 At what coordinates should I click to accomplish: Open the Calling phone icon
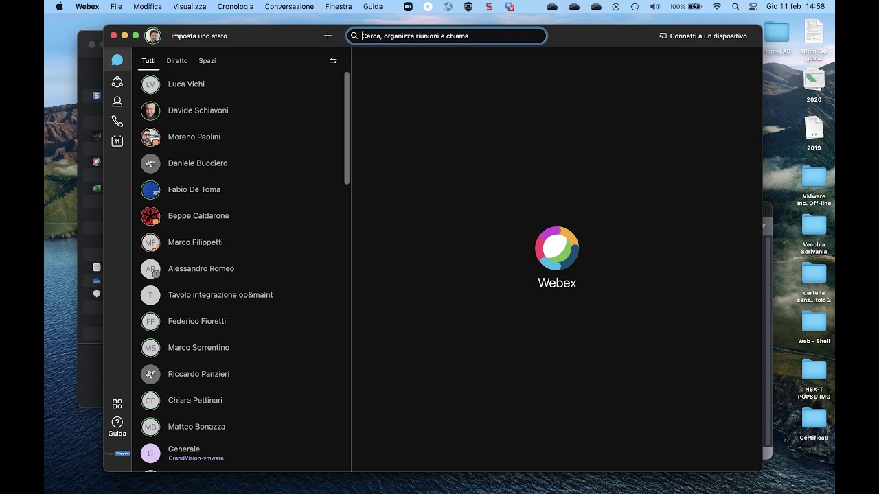(x=117, y=121)
